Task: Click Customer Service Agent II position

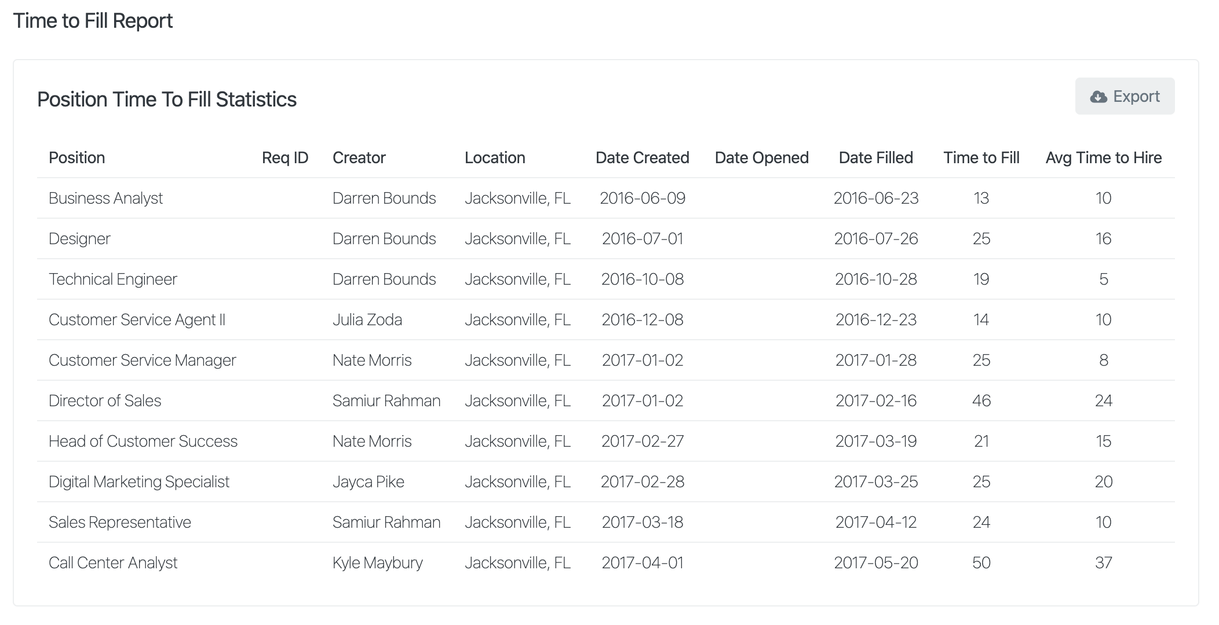Action: click(x=137, y=319)
